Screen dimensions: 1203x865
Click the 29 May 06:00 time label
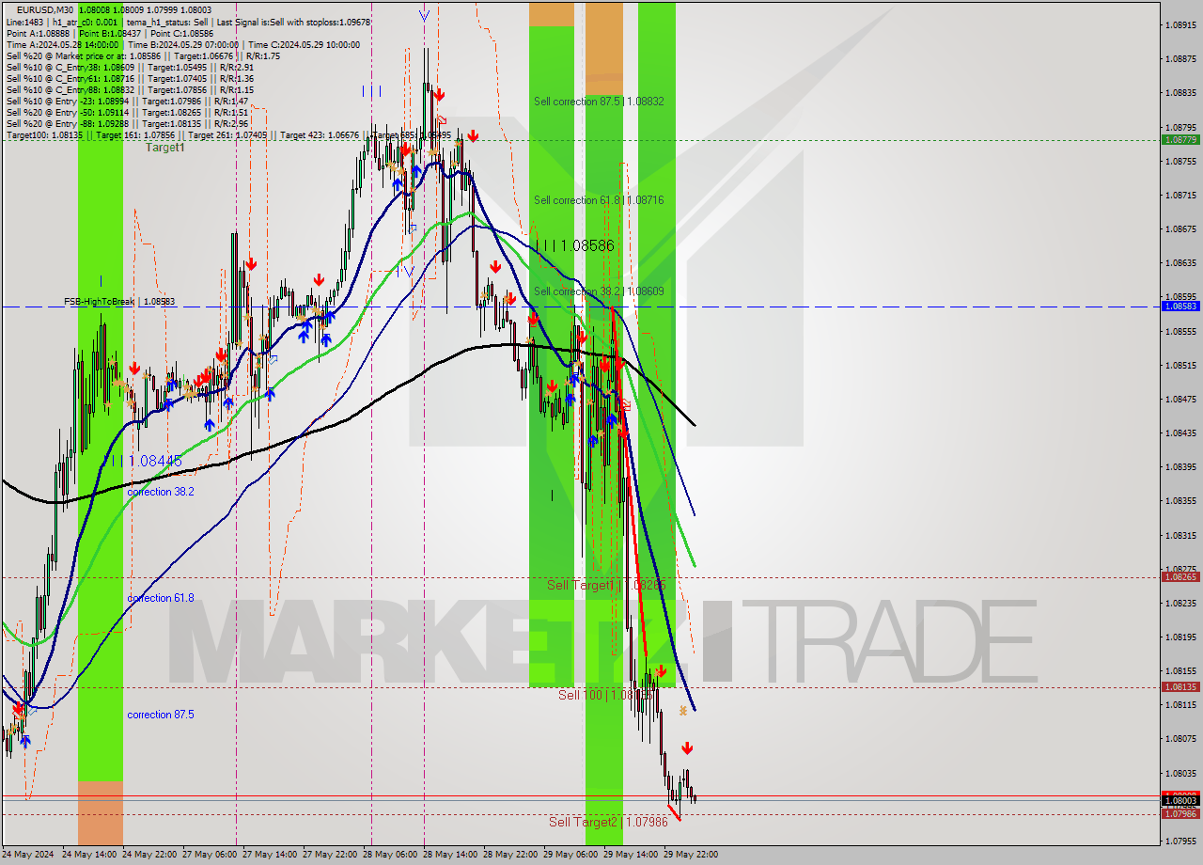(570, 855)
